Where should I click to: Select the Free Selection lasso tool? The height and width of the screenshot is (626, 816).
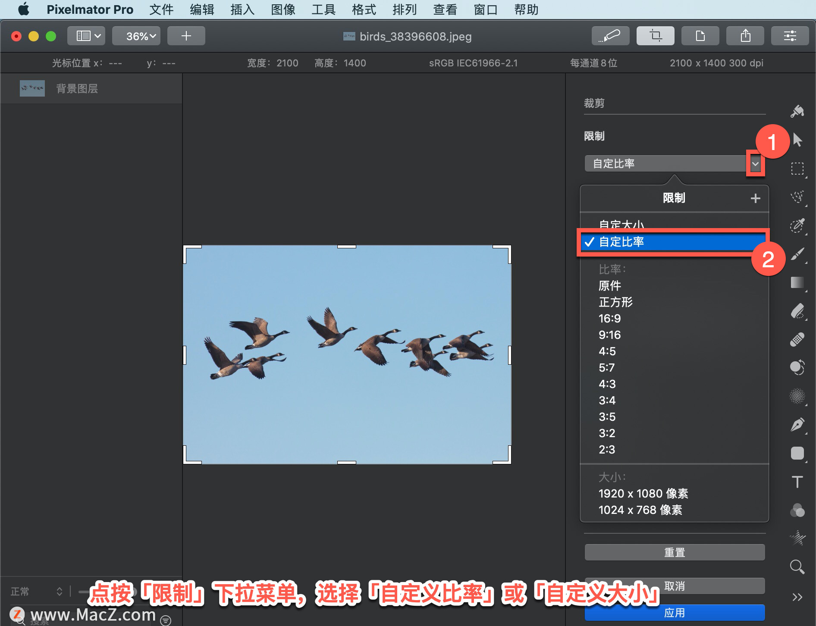pyautogui.click(x=797, y=197)
